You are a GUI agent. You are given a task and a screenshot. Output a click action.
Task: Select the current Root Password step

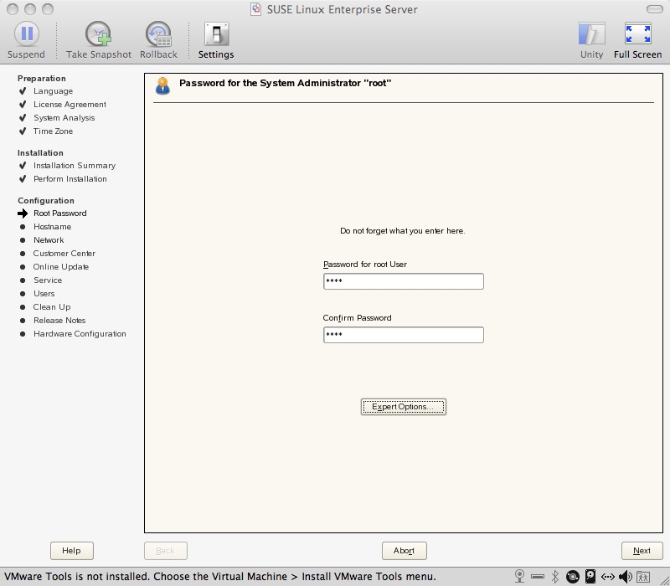pos(59,213)
